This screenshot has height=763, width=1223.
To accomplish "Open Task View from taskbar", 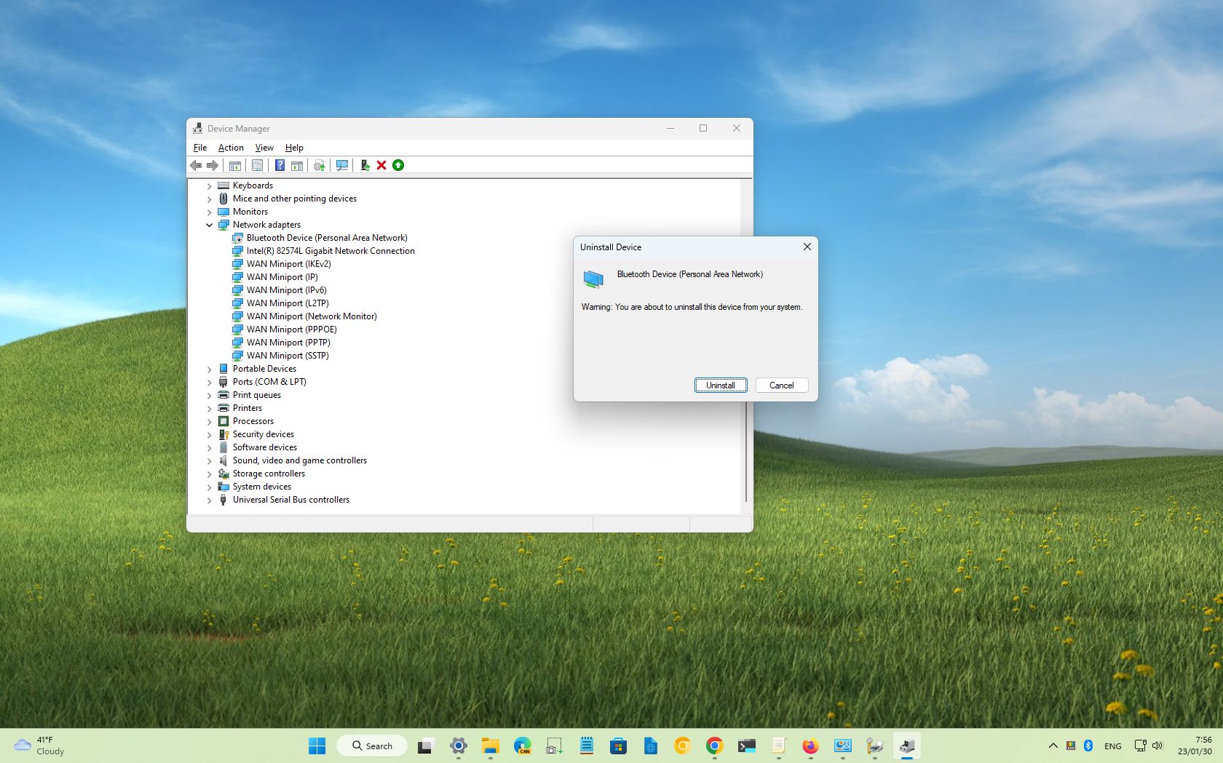I will pos(426,746).
